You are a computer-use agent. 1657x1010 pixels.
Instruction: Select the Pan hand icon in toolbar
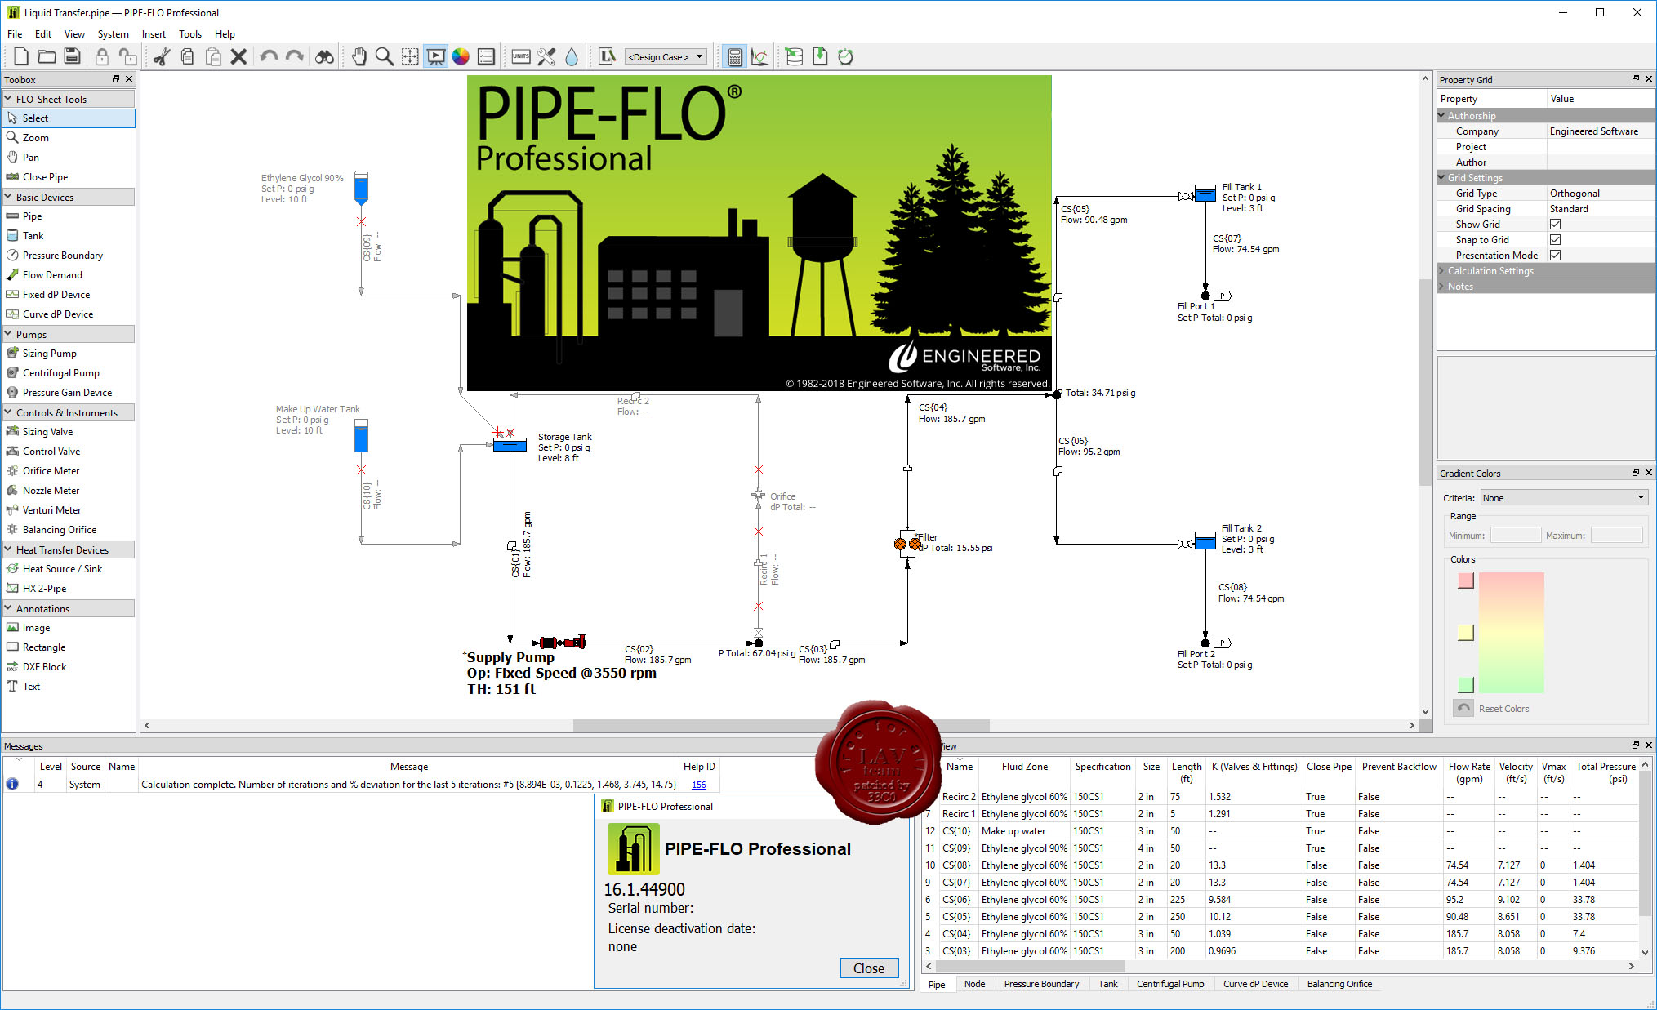pos(359,56)
